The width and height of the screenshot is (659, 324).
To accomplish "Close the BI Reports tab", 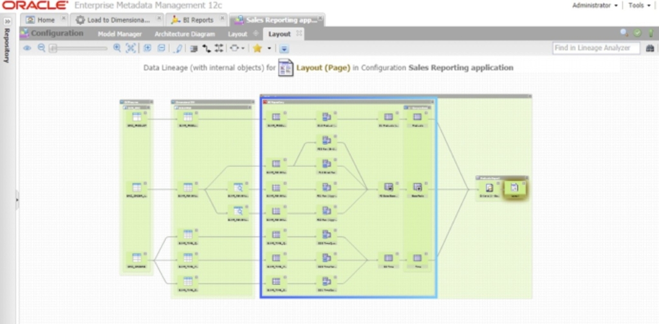I will point(223,19).
